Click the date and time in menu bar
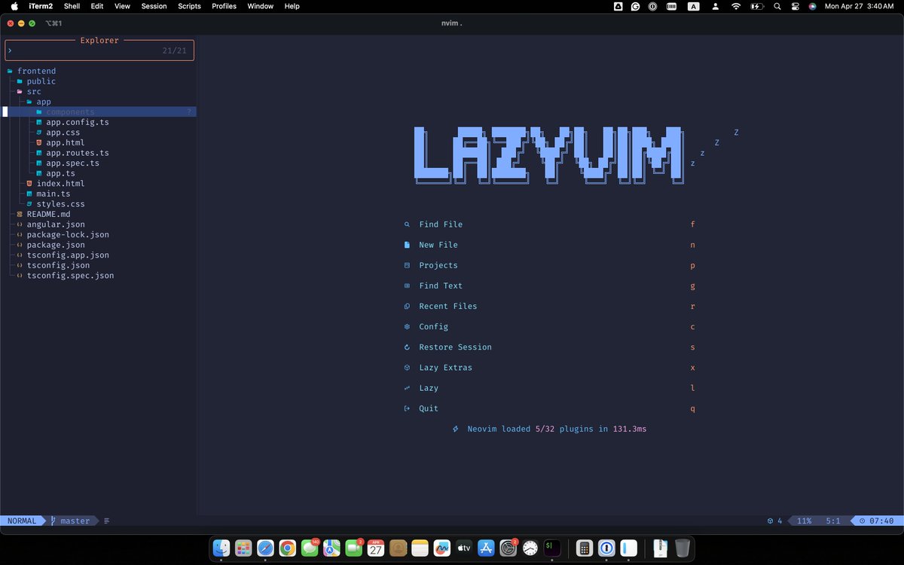 tap(859, 6)
